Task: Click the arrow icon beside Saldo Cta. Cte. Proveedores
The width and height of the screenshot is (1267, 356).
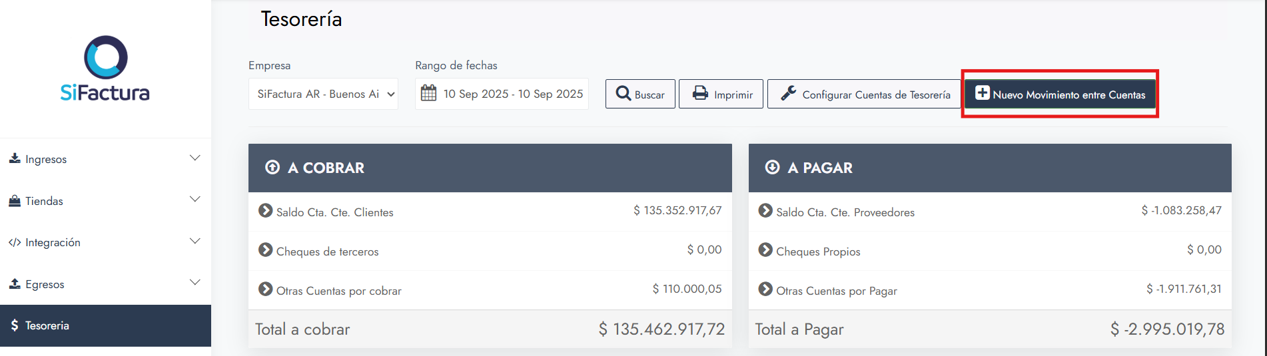Action: [x=765, y=211]
